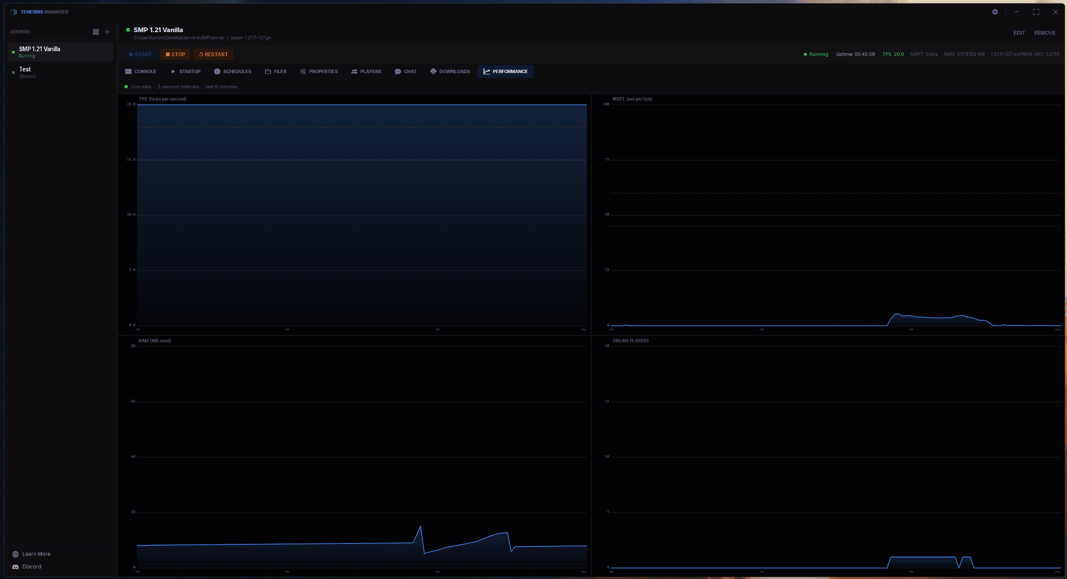Click Remove server button
1067x579 pixels.
pyautogui.click(x=1045, y=33)
